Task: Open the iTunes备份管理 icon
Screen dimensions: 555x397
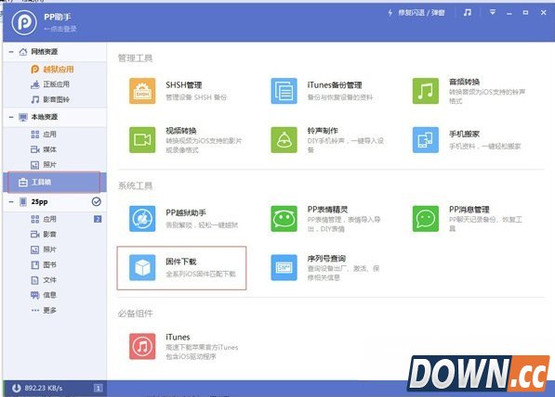Action: [284, 91]
